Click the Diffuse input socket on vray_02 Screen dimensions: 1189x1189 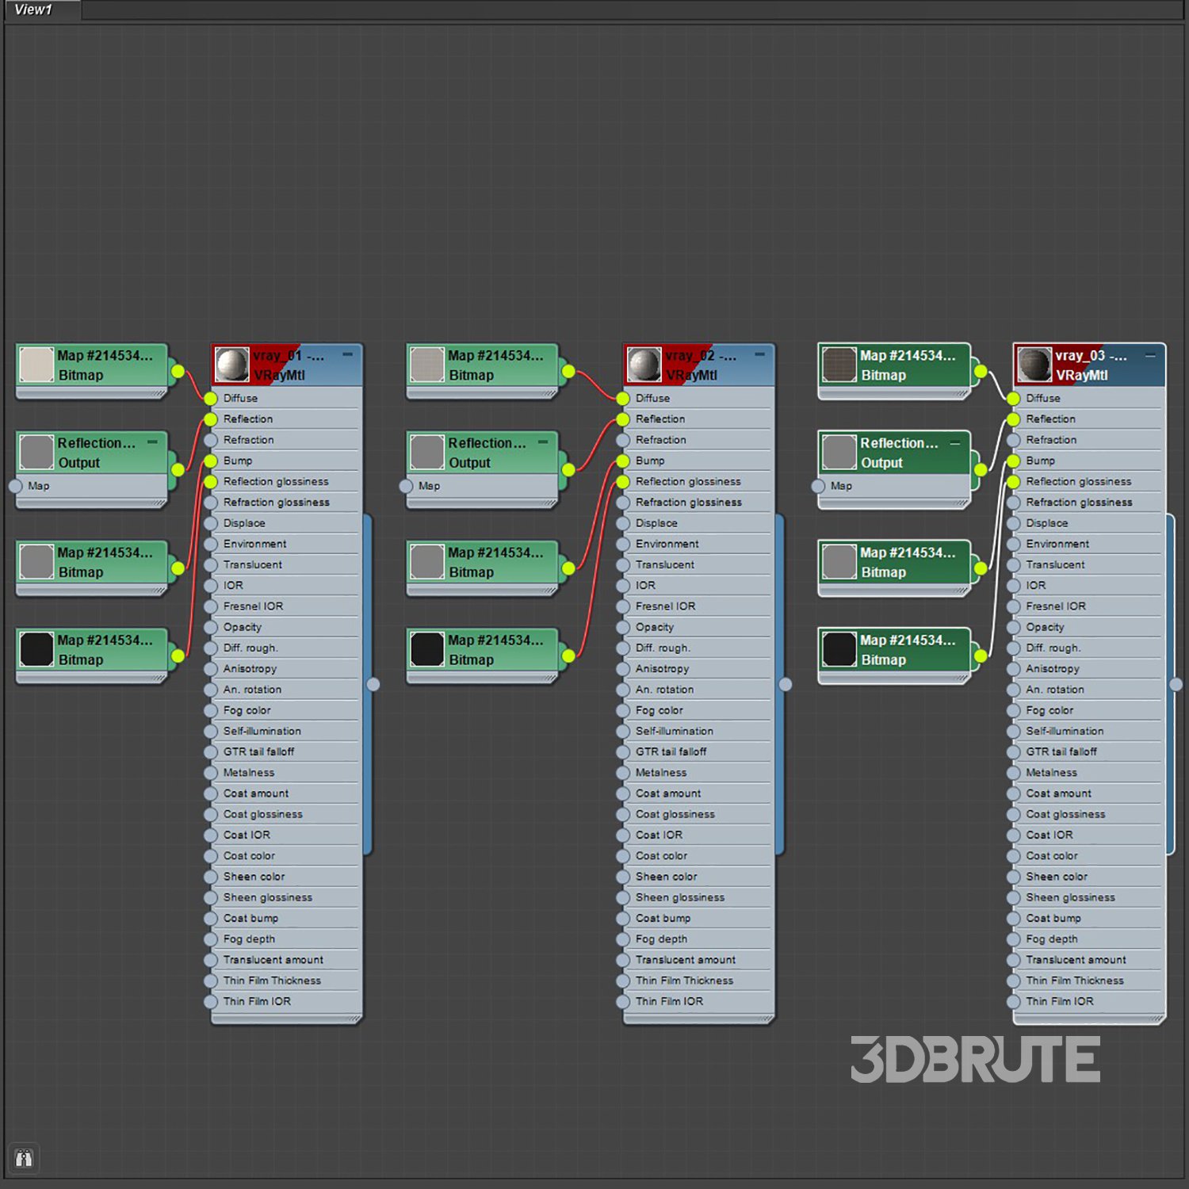[623, 398]
